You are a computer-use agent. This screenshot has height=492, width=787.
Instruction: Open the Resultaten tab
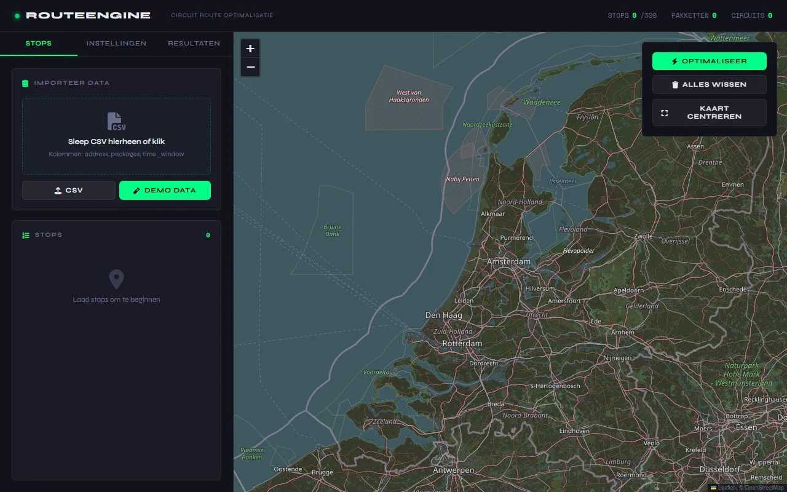(x=194, y=44)
